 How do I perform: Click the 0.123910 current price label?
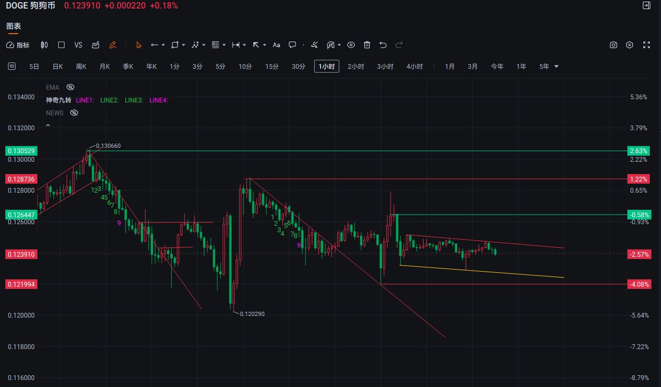pos(21,255)
